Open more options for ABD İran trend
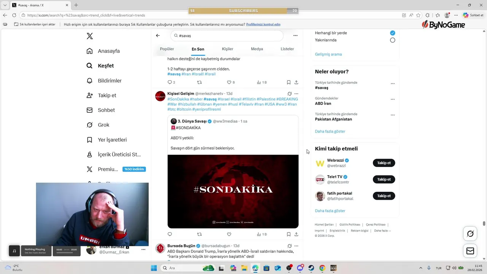The height and width of the screenshot is (274, 487). tap(393, 99)
